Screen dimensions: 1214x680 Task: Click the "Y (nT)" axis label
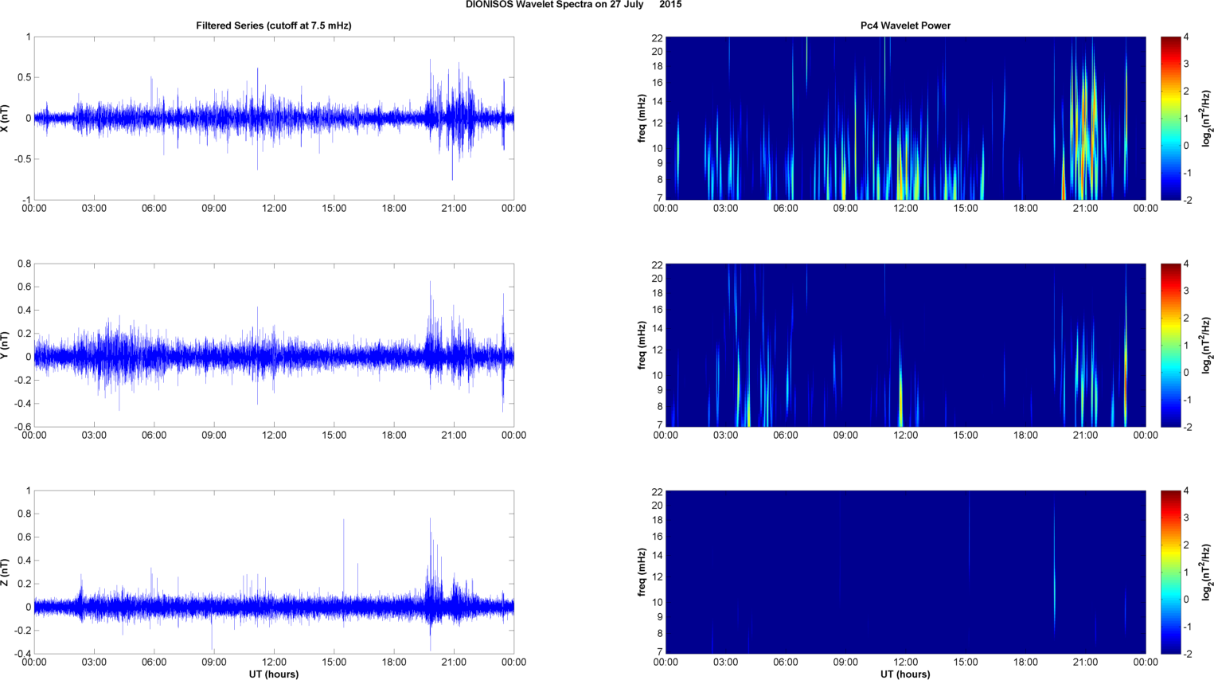6,345
